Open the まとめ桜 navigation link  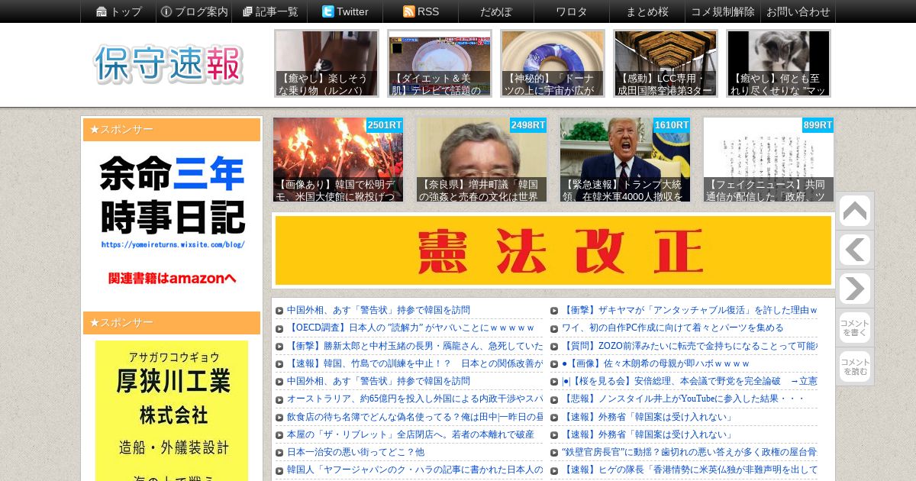(x=647, y=11)
